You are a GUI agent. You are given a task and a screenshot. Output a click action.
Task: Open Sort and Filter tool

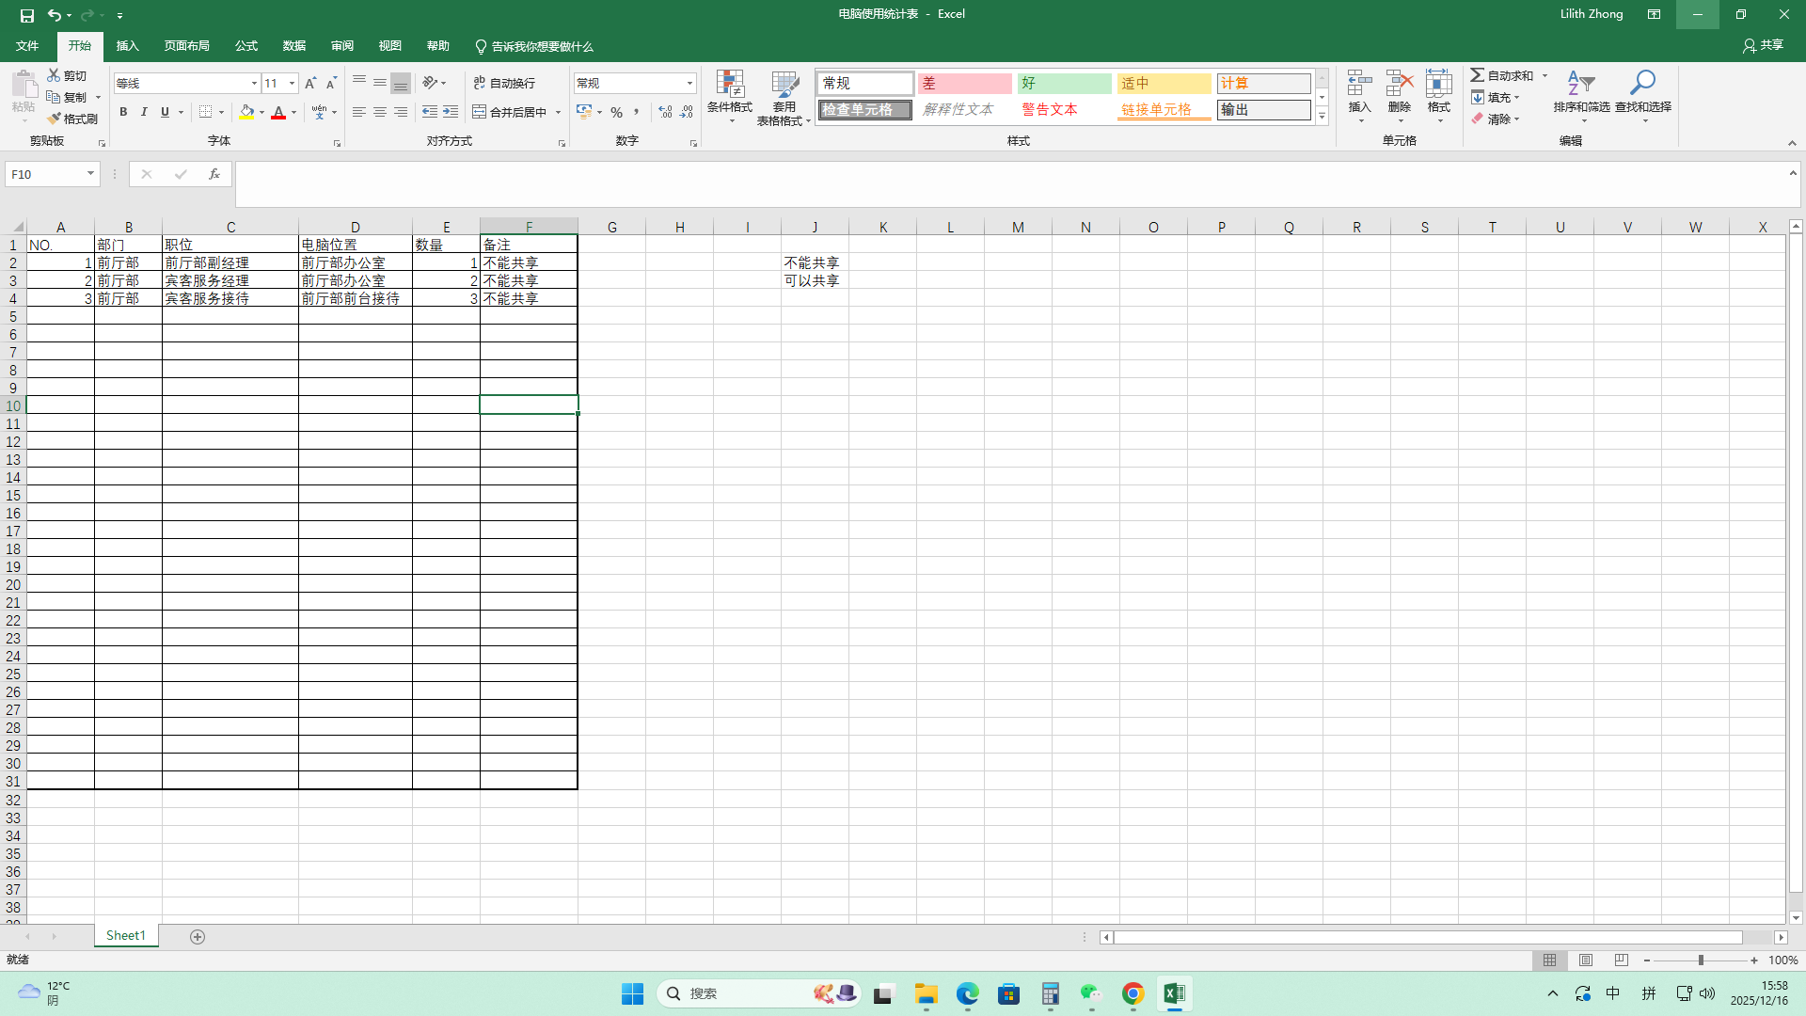click(x=1581, y=85)
